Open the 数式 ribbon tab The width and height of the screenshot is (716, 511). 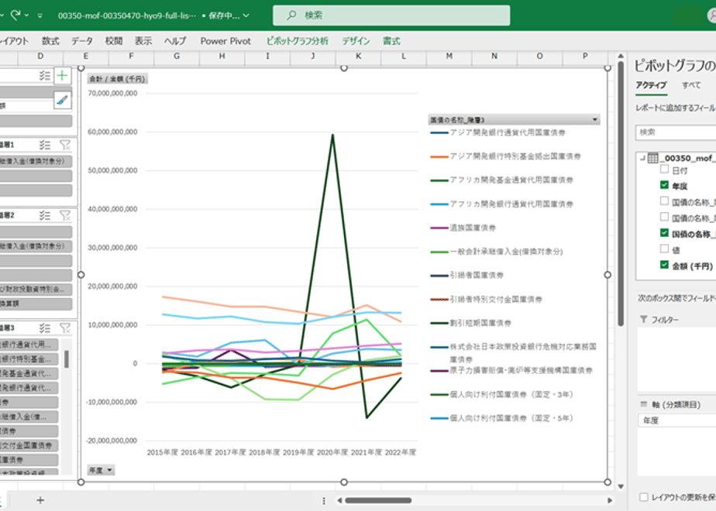tap(50, 41)
